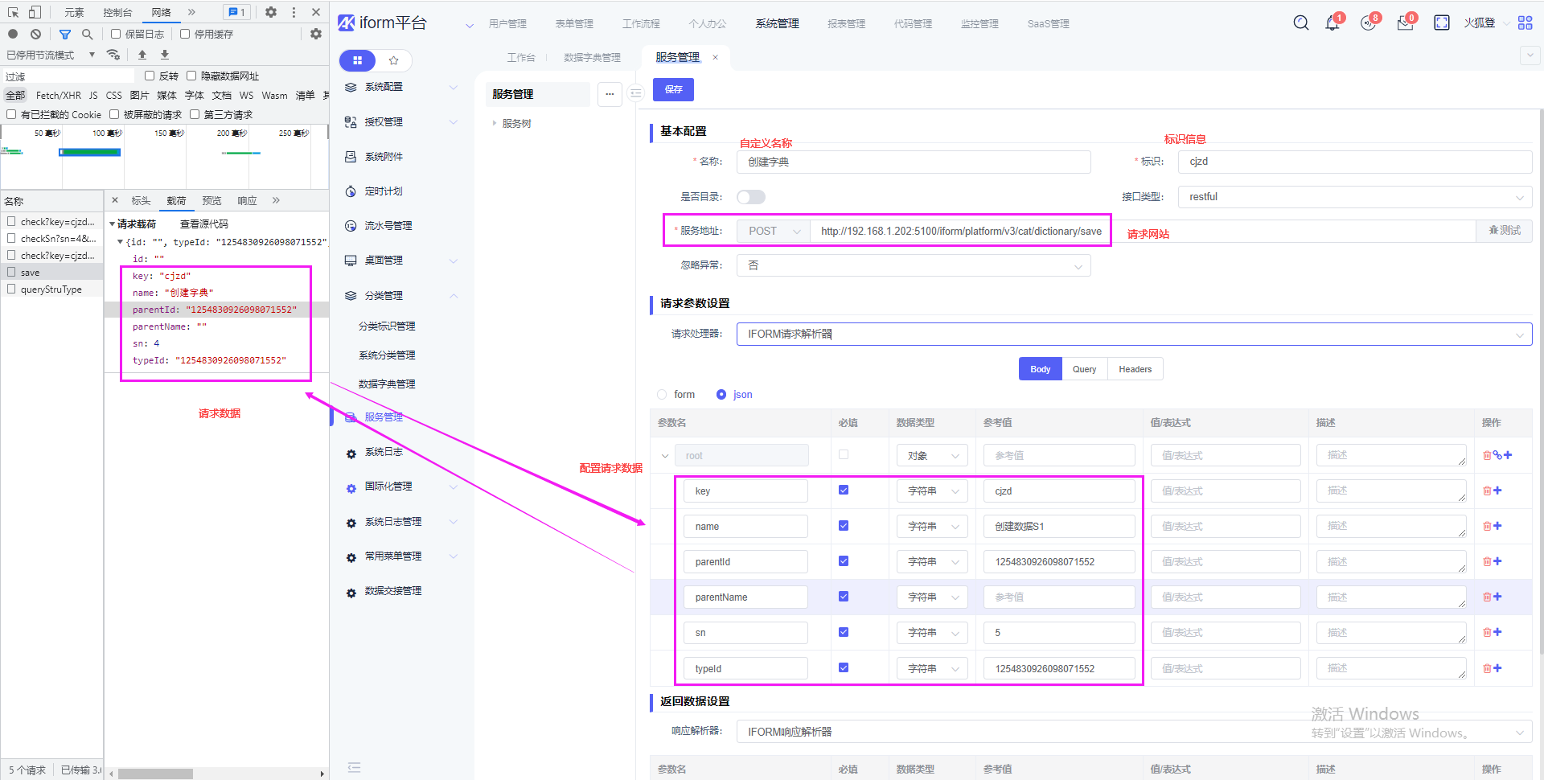Enable the 保留日志 checkbox in DevTools

117,34
